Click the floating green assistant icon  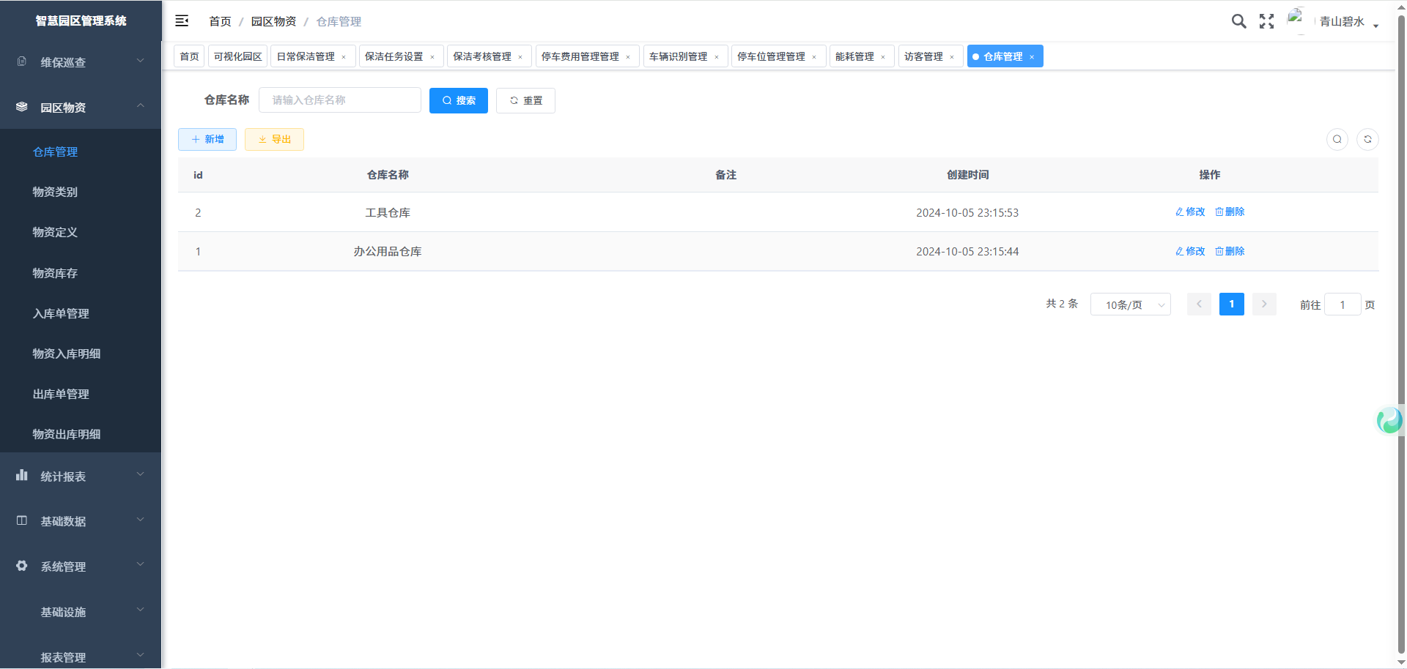tap(1389, 420)
